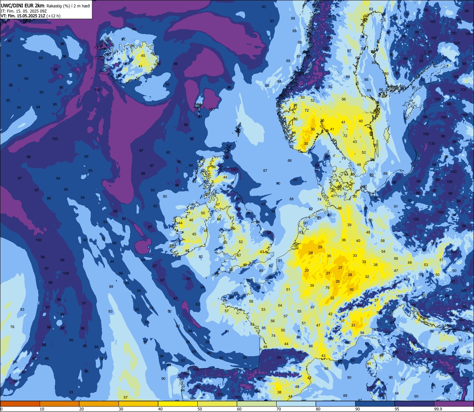
Task: Click the "10" legend tick label
Action: click(x=42, y=409)
